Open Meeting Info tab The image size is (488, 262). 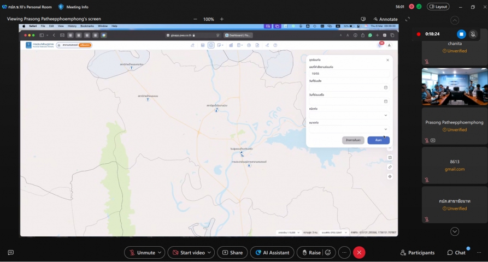coord(73,7)
